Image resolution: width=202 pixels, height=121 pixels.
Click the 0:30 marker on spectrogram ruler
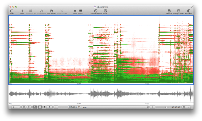click(x=79, y=84)
